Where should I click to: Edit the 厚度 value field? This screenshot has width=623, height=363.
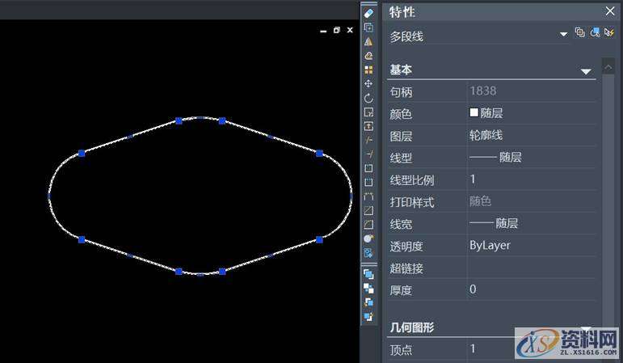coord(532,289)
